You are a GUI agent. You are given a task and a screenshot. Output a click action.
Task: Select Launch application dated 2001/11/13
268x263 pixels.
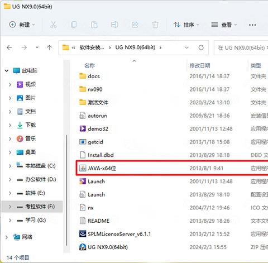(x=96, y=181)
